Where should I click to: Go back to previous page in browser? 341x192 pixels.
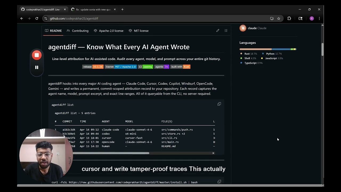(22, 18)
